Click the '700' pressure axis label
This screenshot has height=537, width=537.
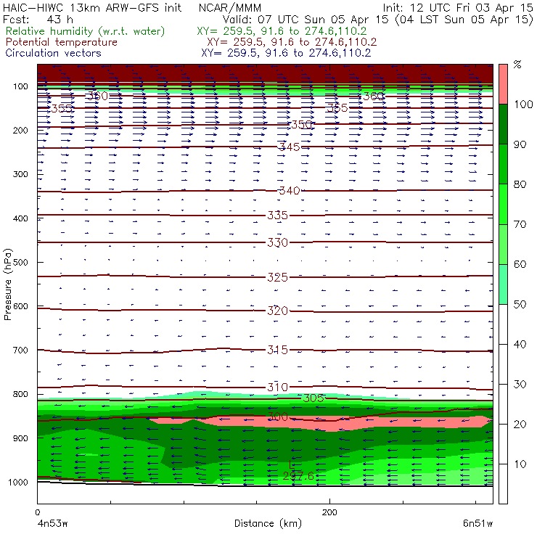tap(20, 350)
